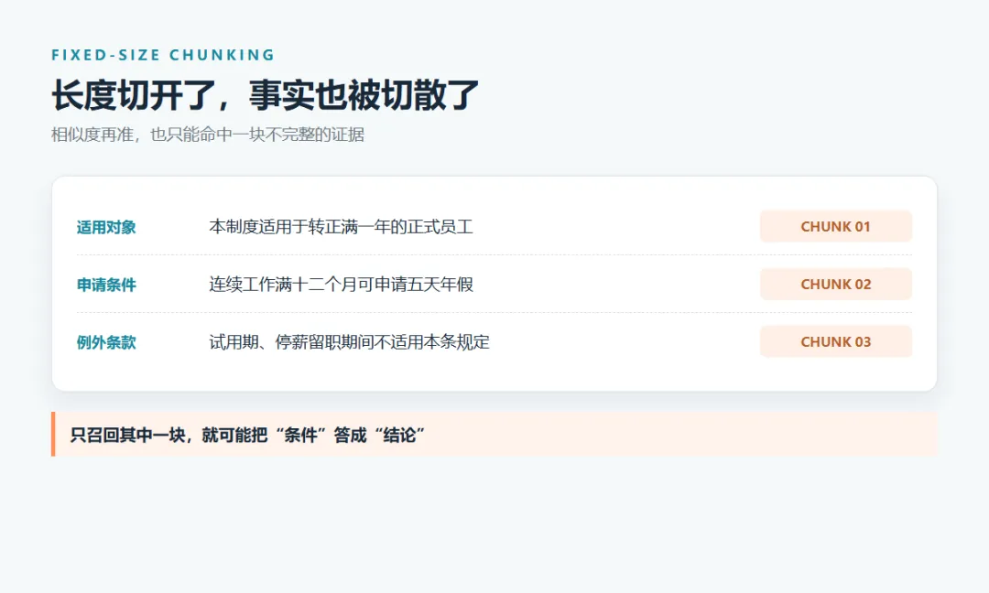Click the orange left bar of callout
This screenshot has height=593, width=989.
click(54, 434)
